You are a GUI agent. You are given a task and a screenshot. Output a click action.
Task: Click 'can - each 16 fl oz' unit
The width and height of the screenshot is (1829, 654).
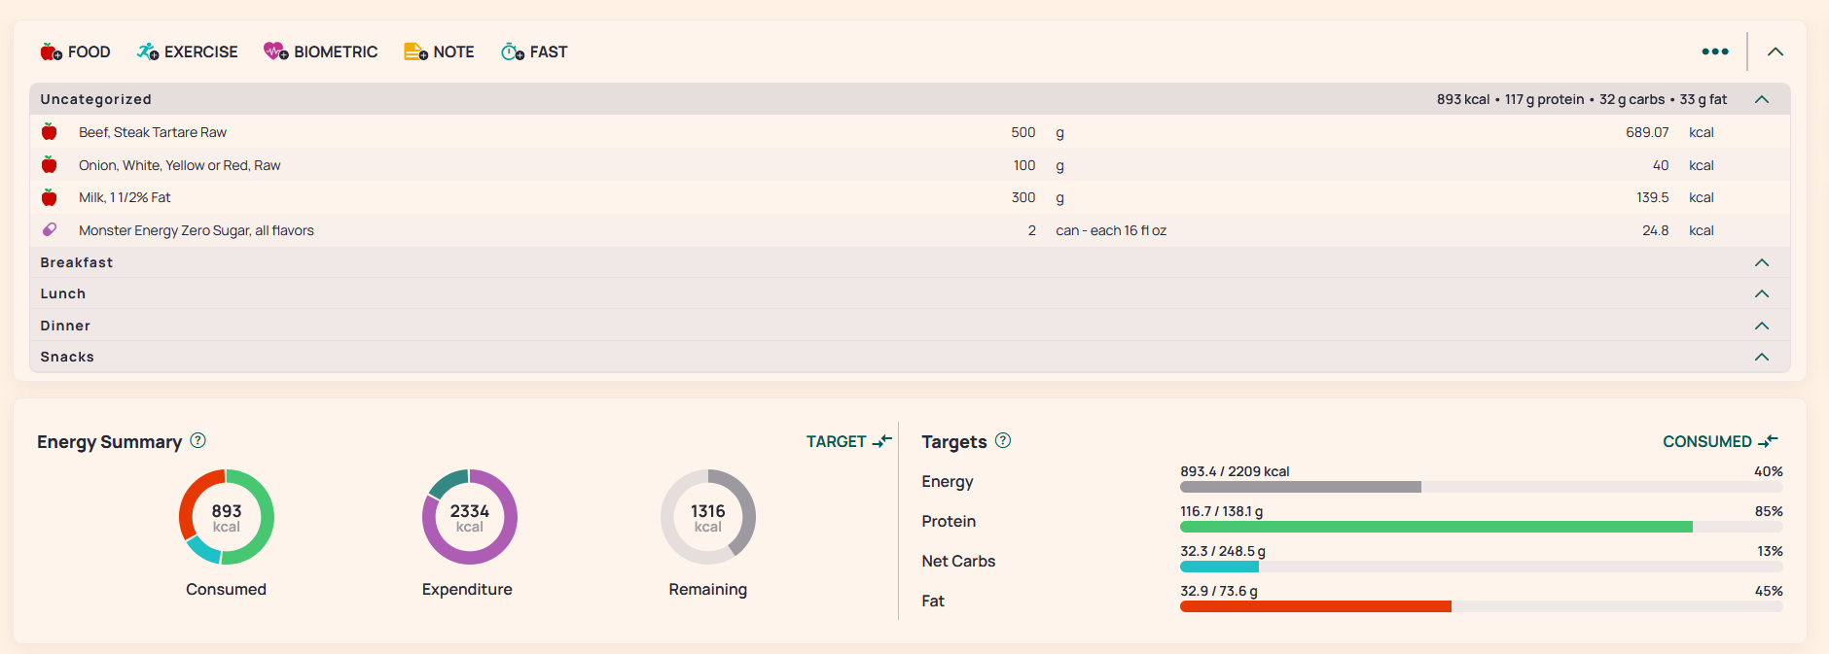pos(1111,230)
